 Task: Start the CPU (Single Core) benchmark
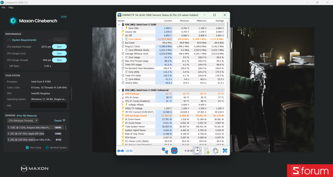coord(59,53)
